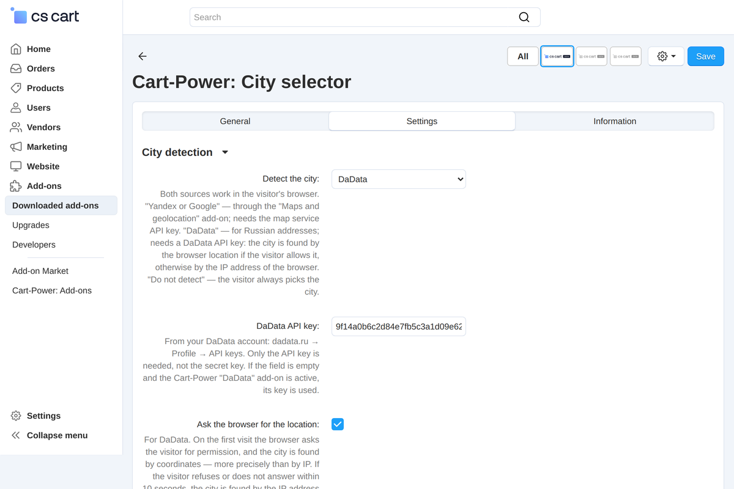Select the highlighted active storefront thumbnail
The height and width of the screenshot is (489, 734).
[x=557, y=56]
